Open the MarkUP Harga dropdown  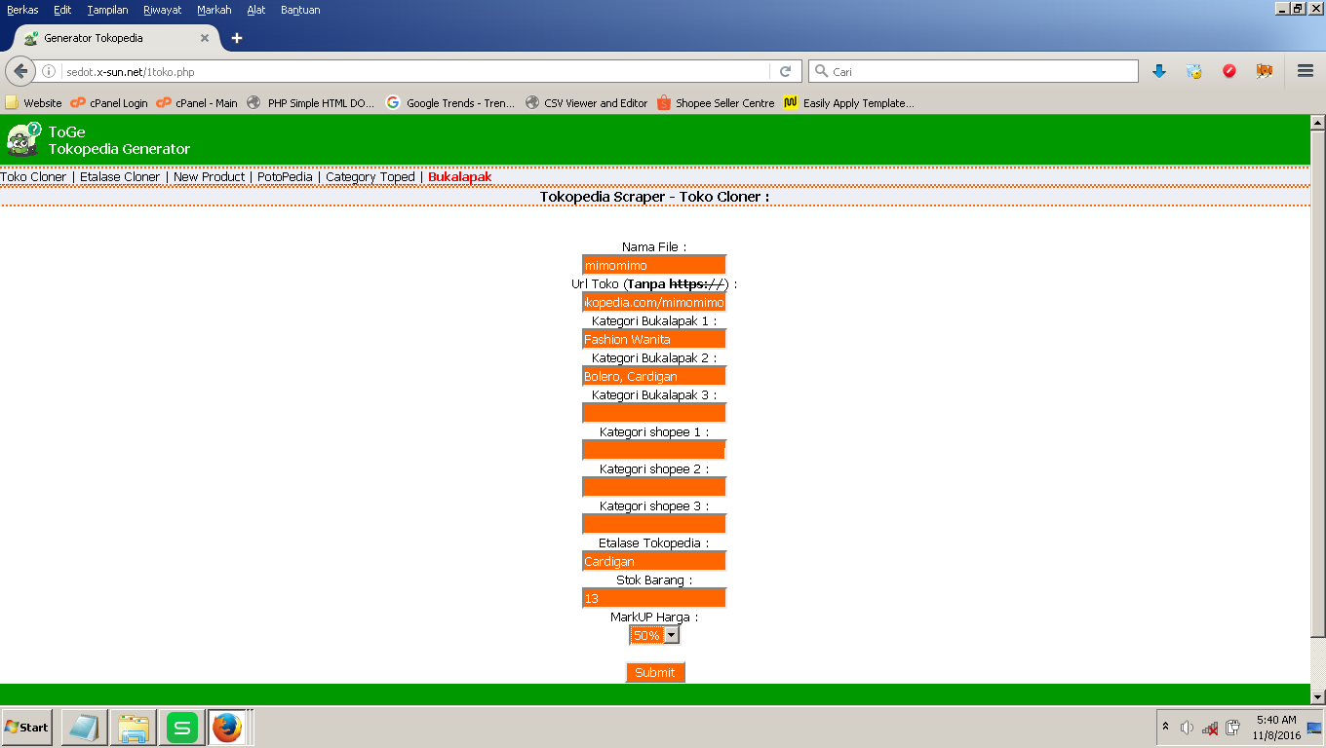point(654,635)
